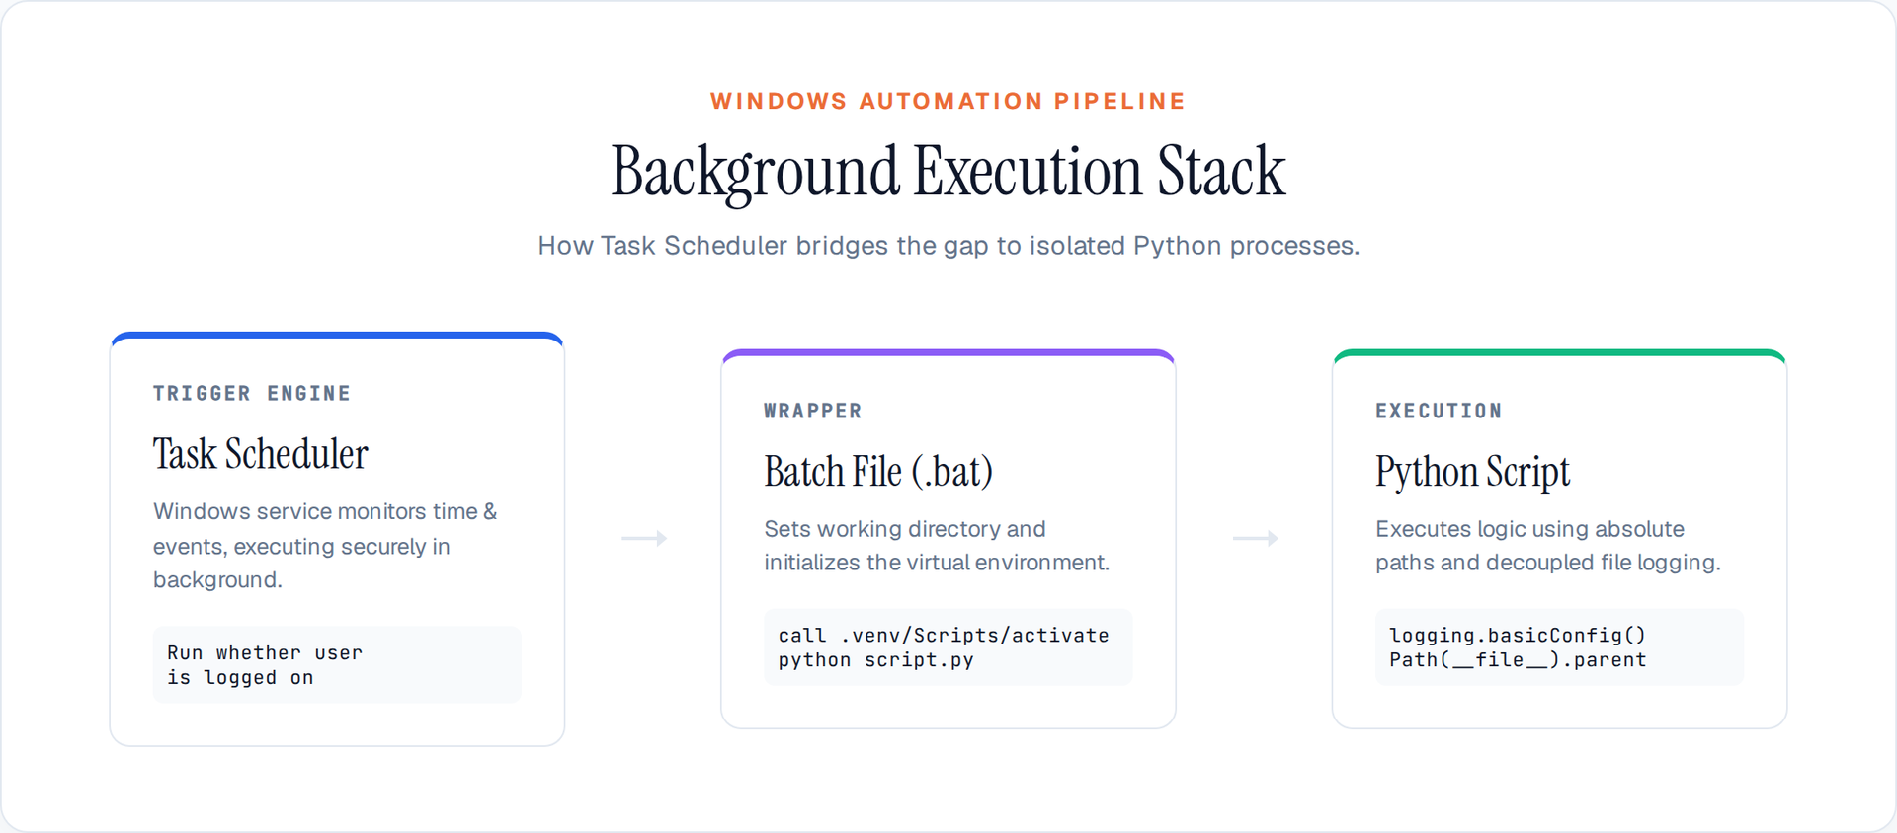Click the 'WRAPPER' label
The height and width of the screenshot is (833, 1897).
(x=813, y=411)
